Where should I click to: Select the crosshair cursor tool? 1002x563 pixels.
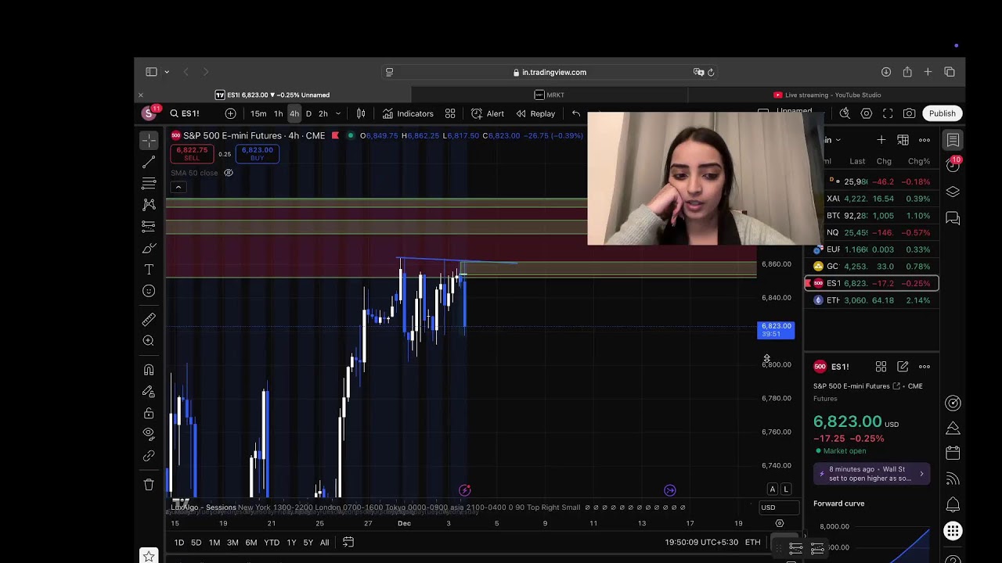pos(149,141)
